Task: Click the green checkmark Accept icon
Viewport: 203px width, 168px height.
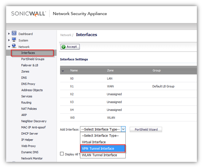Action: 64,47
